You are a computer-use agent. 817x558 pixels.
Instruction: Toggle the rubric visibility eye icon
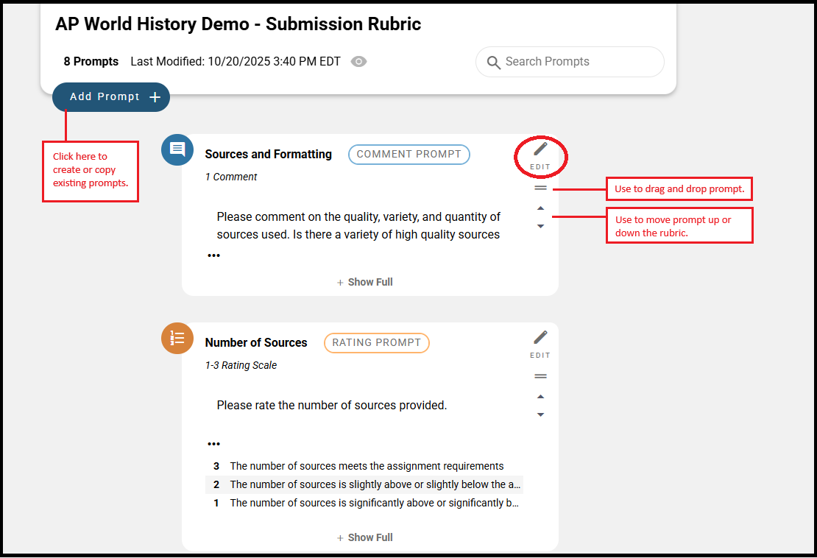[x=358, y=62]
